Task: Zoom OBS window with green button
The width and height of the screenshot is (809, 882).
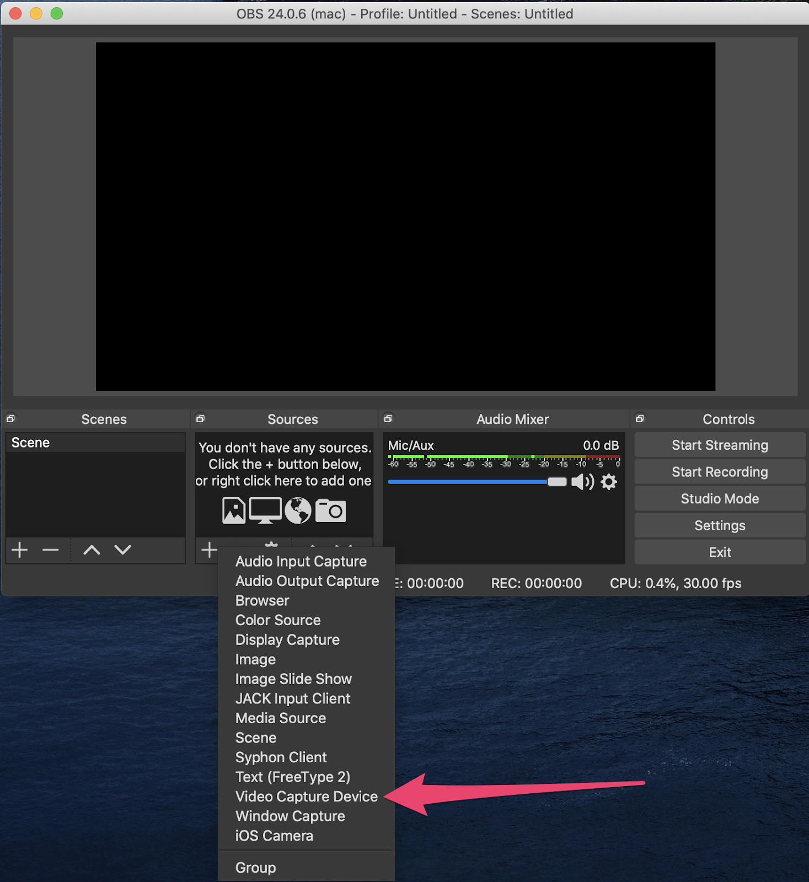Action: point(57,13)
